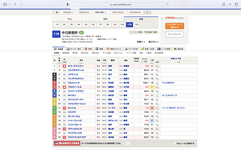
Task: Toggle favorite icon for アルジャンナ row
Action: (x=157, y=83)
